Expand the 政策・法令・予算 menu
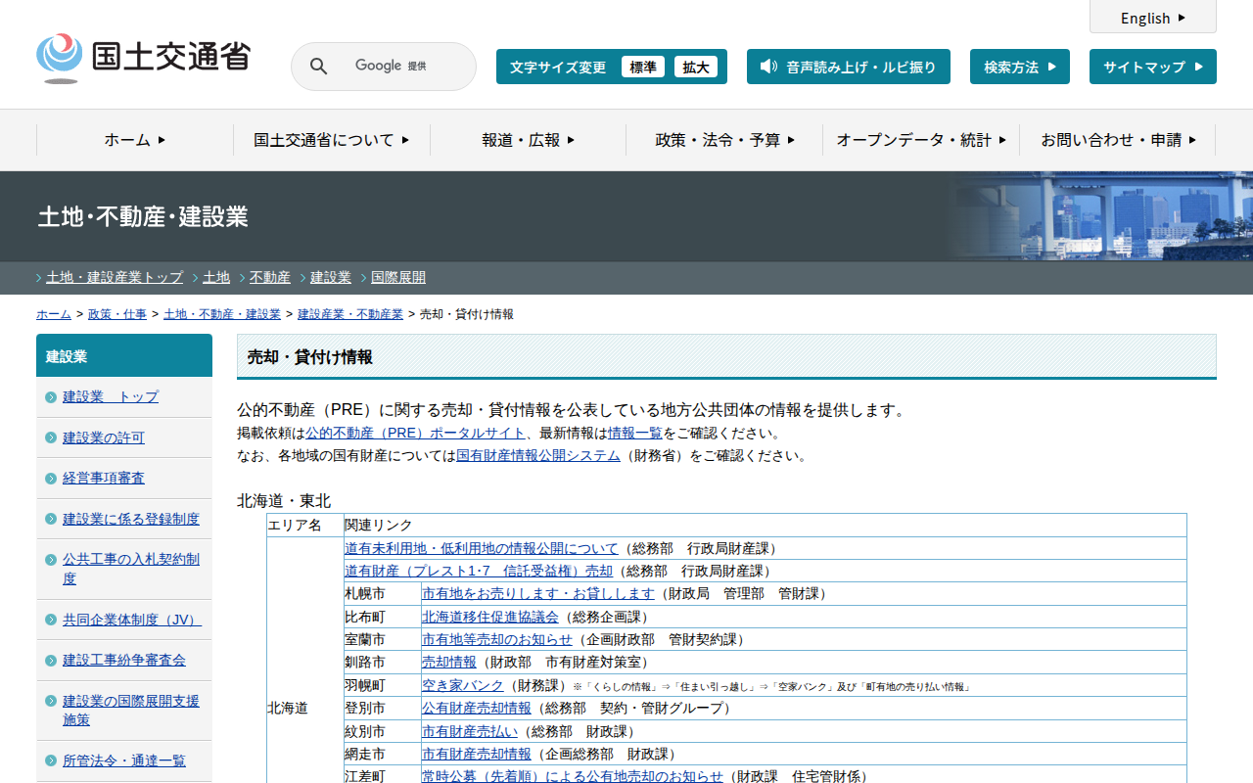The image size is (1253, 783). (724, 140)
